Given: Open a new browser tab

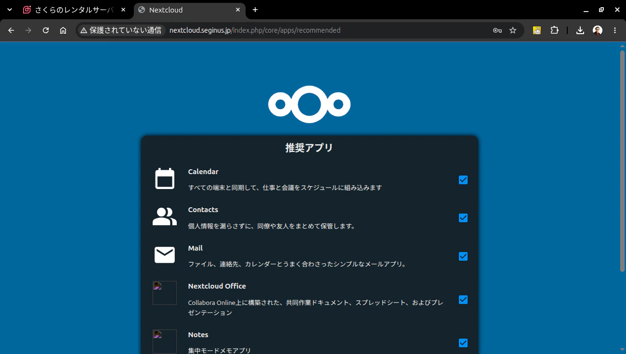Looking at the screenshot, I should pos(255,10).
